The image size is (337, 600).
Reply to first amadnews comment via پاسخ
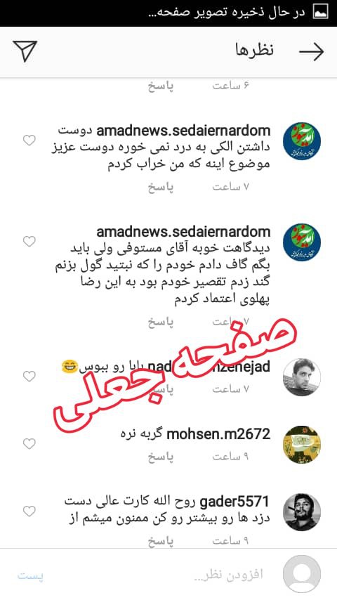coord(161,188)
